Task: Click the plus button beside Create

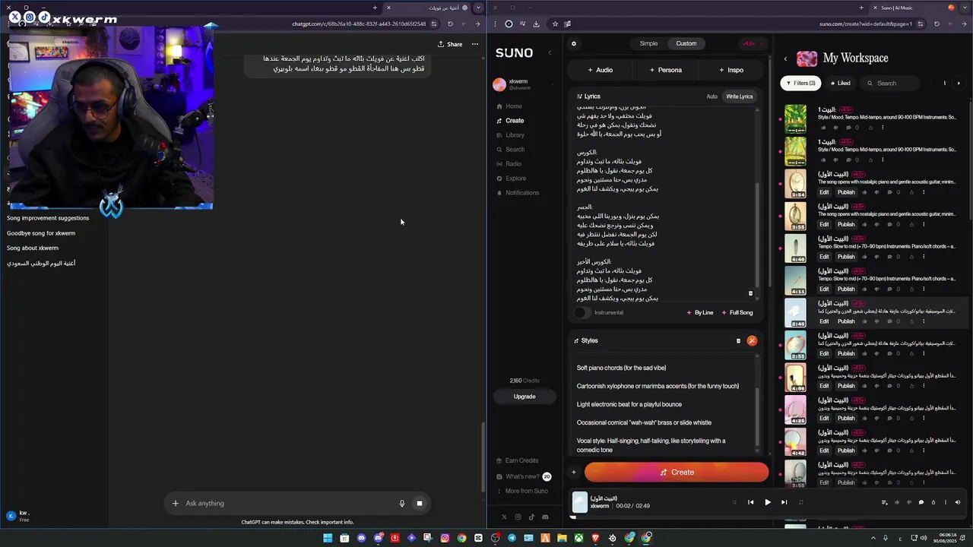Action: click(574, 473)
